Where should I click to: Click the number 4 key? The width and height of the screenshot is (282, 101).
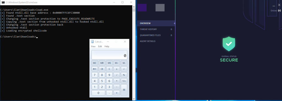[x=95, y=81]
